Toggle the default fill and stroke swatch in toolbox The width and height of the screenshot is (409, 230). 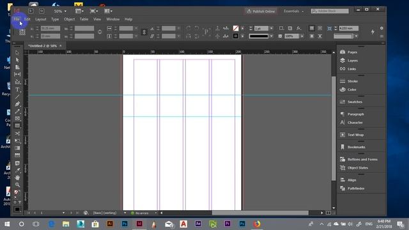point(15,197)
